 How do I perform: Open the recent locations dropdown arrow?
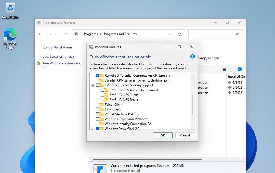pos(58,34)
